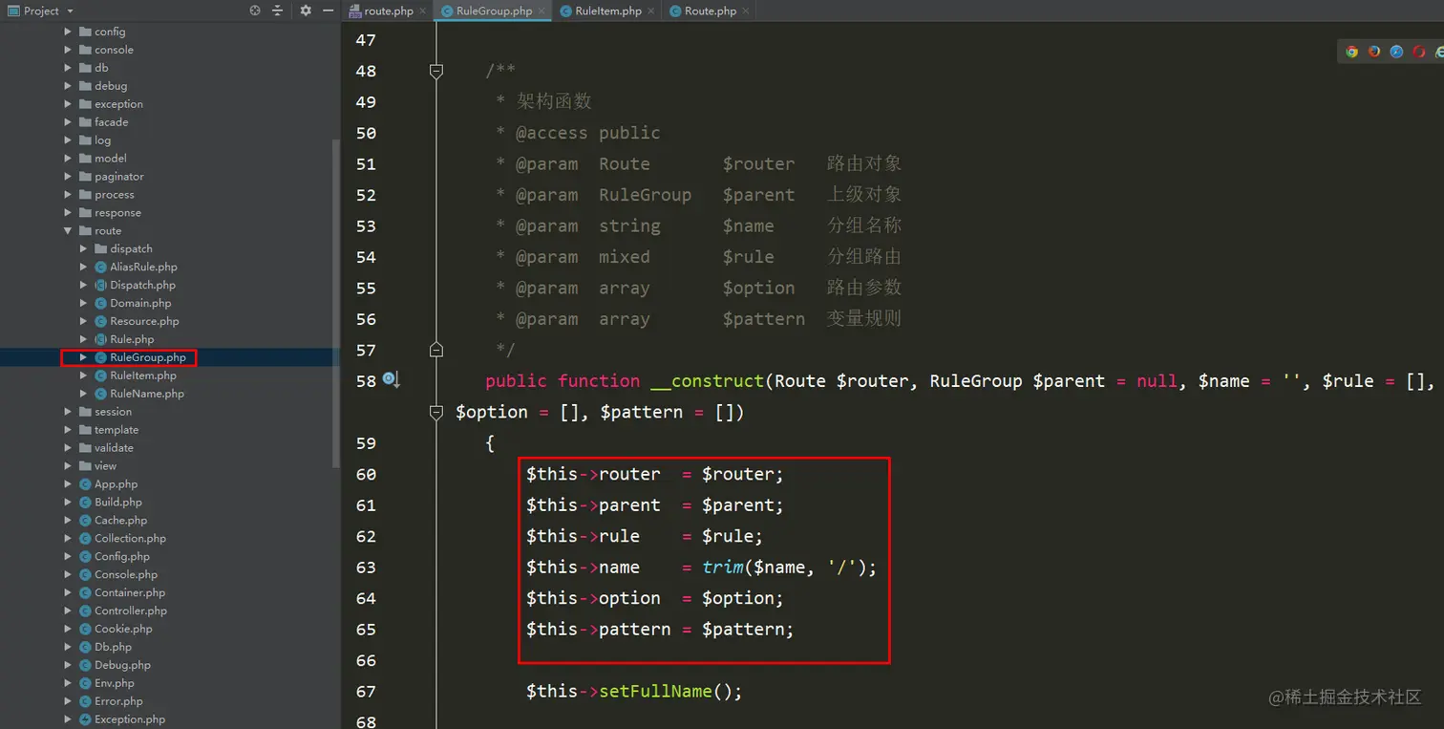Image resolution: width=1444 pixels, height=729 pixels.
Task: Click the trim function call
Action: click(x=723, y=568)
